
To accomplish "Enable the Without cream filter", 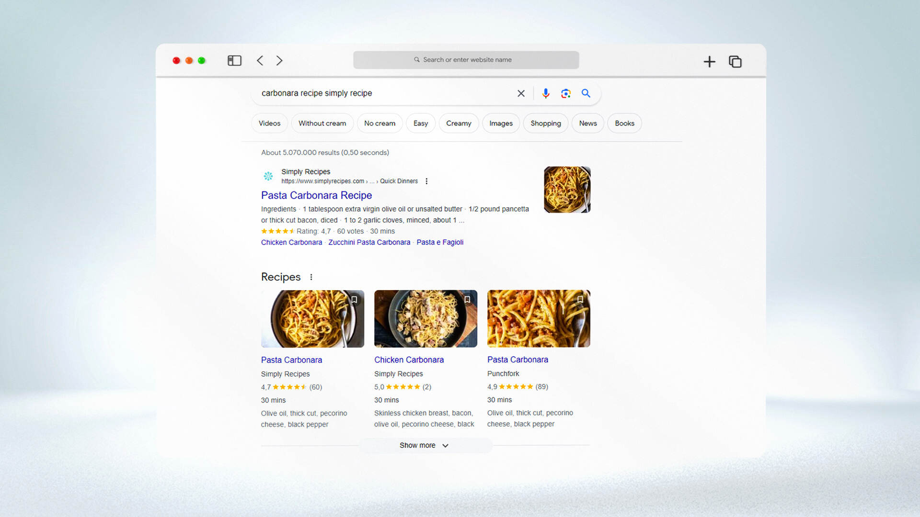I will [x=322, y=123].
